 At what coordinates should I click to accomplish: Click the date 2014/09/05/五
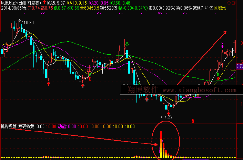pyautogui.click(x=14, y=8)
